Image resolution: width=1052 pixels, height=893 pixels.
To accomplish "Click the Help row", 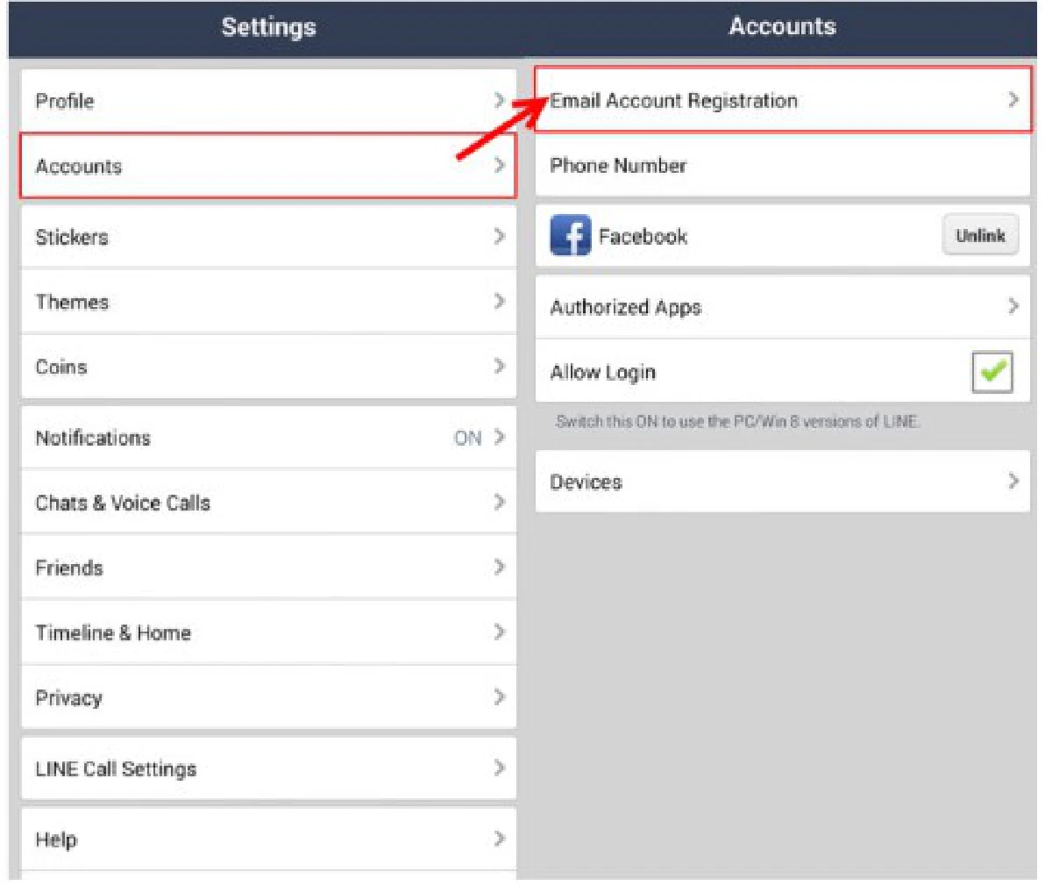I will click(x=267, y=839).
